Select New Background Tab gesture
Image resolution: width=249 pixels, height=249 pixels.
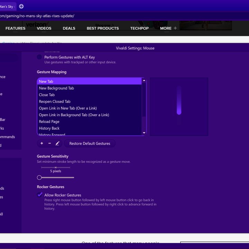89,88
